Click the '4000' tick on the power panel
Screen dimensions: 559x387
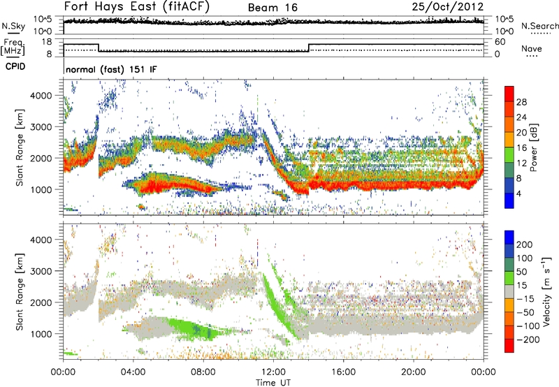tap(41, 96)
